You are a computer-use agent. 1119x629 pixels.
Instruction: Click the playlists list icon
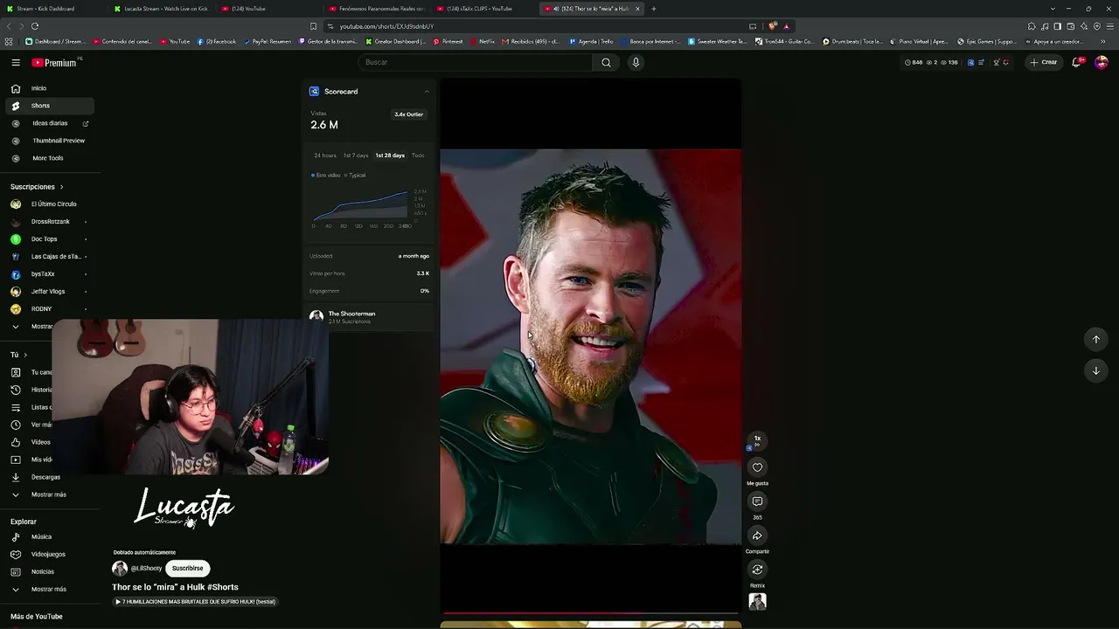click(16, 407)
